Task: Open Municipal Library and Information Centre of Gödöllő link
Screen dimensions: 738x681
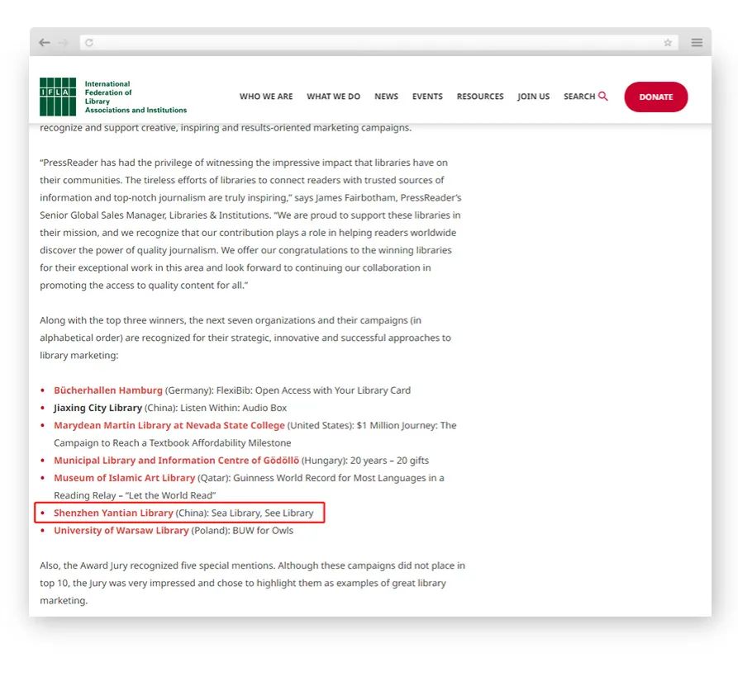Action: pyautogui.click(x=176, y=461)
